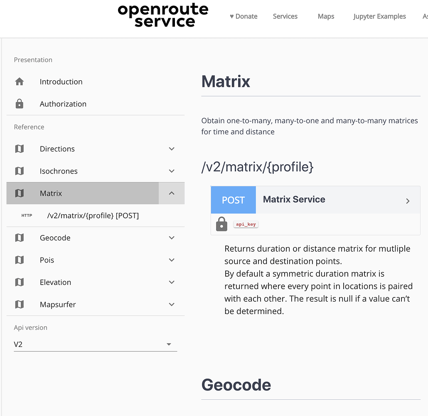Open the Pois dropdown
428x416 pixels.
tap(171, 260)
